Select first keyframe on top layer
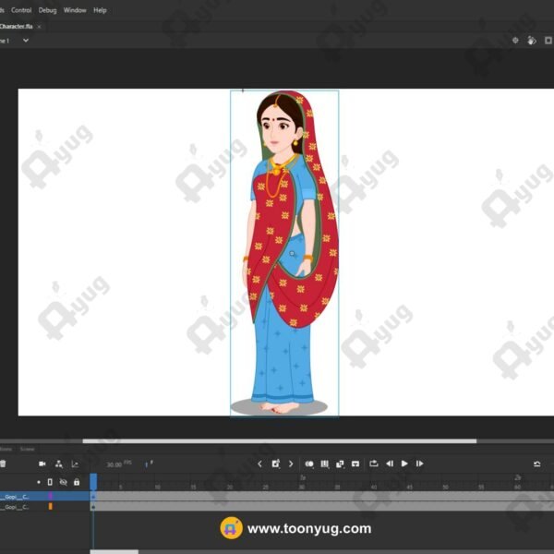Image resolution: width=554 pixels, height=554 pixels. pyautogui.click(x=93, y=497)
